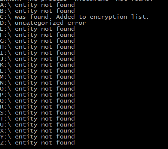Image resolution: width=168 pixels, height=149 pixels.
Task: Select the "A:\ entity not found" line
Action: (x=37, y=5)
